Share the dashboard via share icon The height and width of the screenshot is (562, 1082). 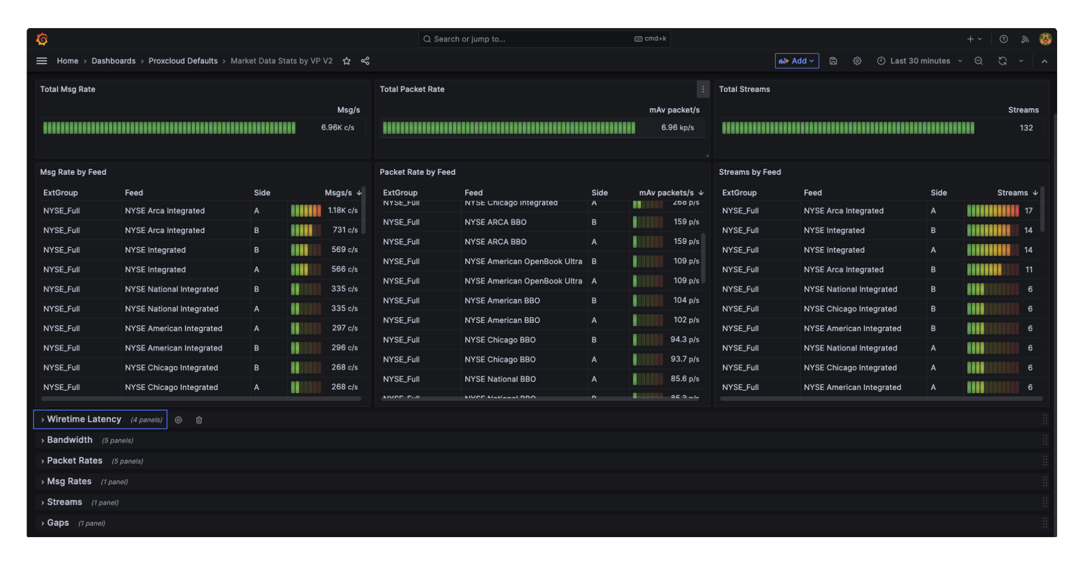tap(365, 61)
